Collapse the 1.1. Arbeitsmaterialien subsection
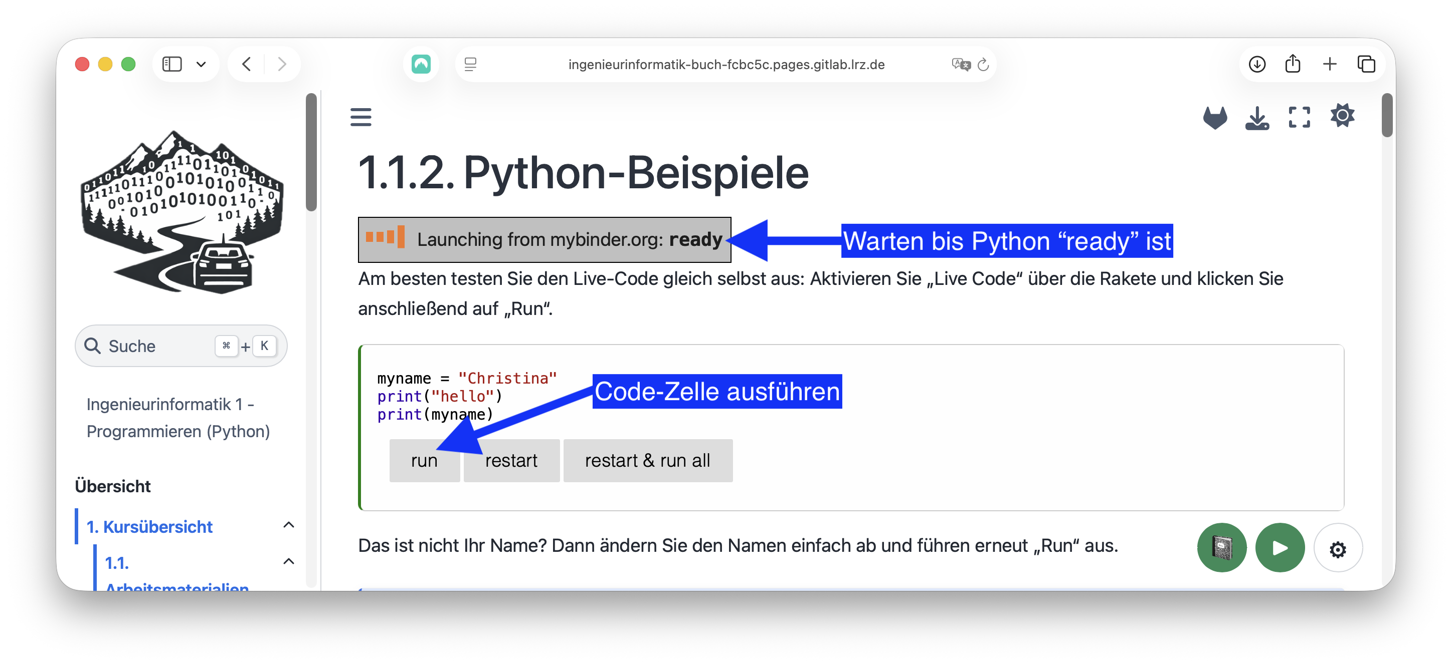Viewport: 1452px width, 665px height. click(289, 561)
